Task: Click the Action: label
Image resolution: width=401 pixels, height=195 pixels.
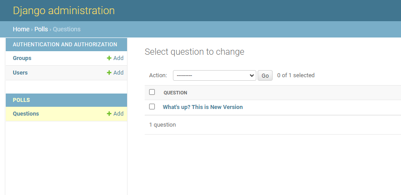Action: 158,75
